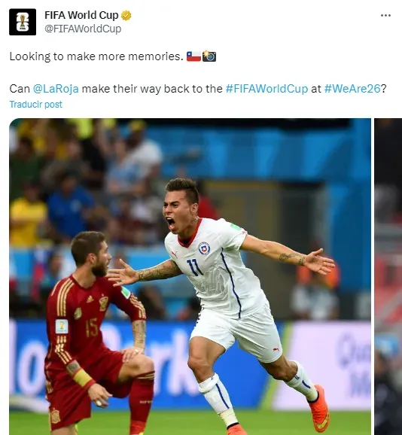Visit the @LaRoja mention

(x=56, y=89)
